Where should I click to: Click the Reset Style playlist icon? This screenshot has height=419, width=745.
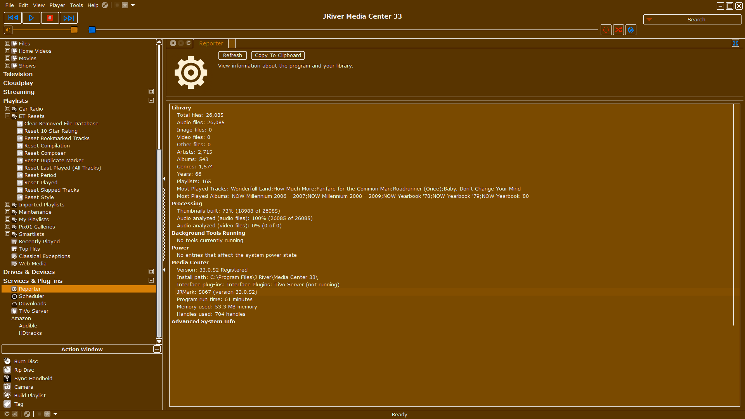[20, 197]
